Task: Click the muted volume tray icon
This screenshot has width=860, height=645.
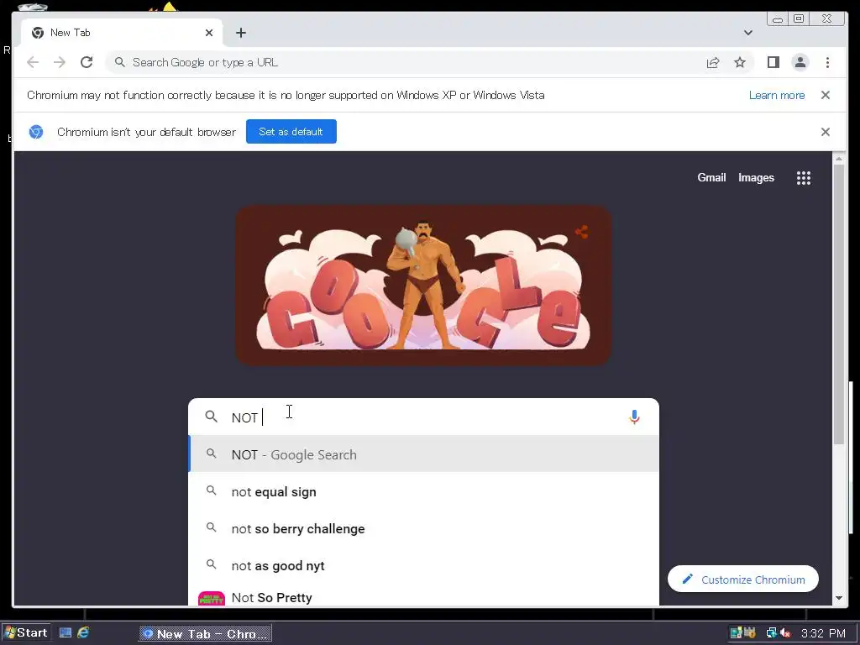Action: tap(785, 633)
